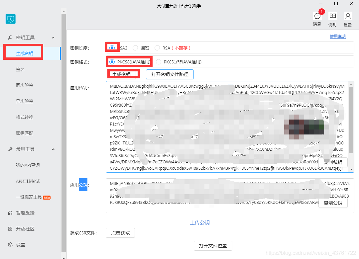Collapse the 密钥工具 section chevron

[53, 38]
